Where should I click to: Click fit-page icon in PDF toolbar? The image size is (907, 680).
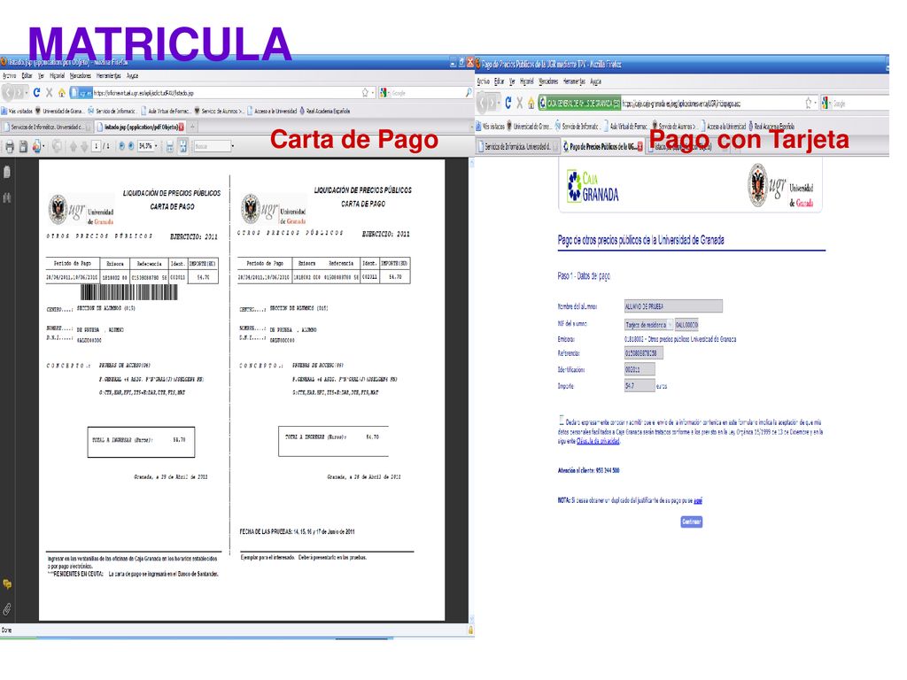click(x=183, y=147)
